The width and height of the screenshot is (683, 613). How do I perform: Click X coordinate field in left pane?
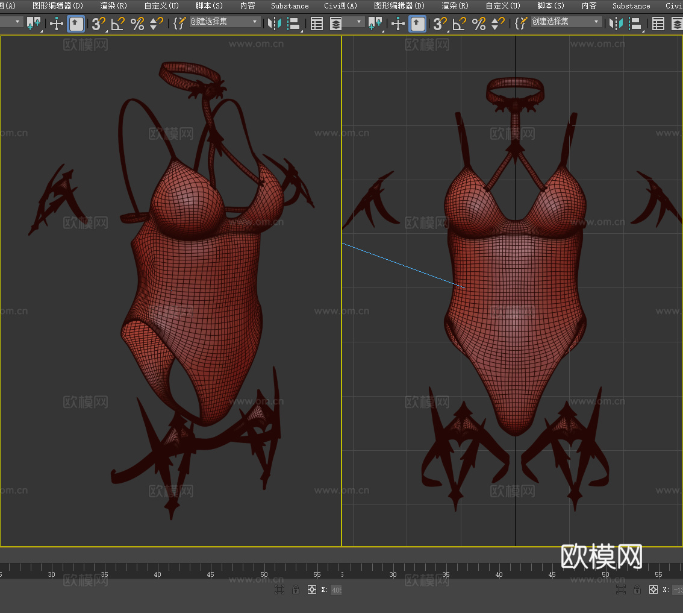(x=336, y=590)
